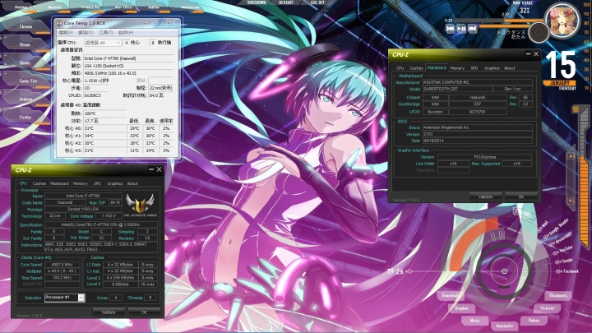Seek along the song progress bar
The image size is (592, 333).
coord(498,21)
